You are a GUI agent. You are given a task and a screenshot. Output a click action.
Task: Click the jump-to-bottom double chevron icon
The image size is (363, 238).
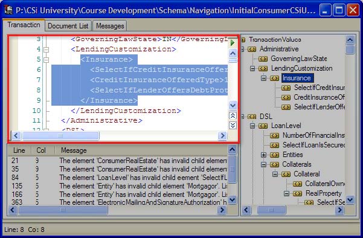pyautogui.click(x=233, y=126)
